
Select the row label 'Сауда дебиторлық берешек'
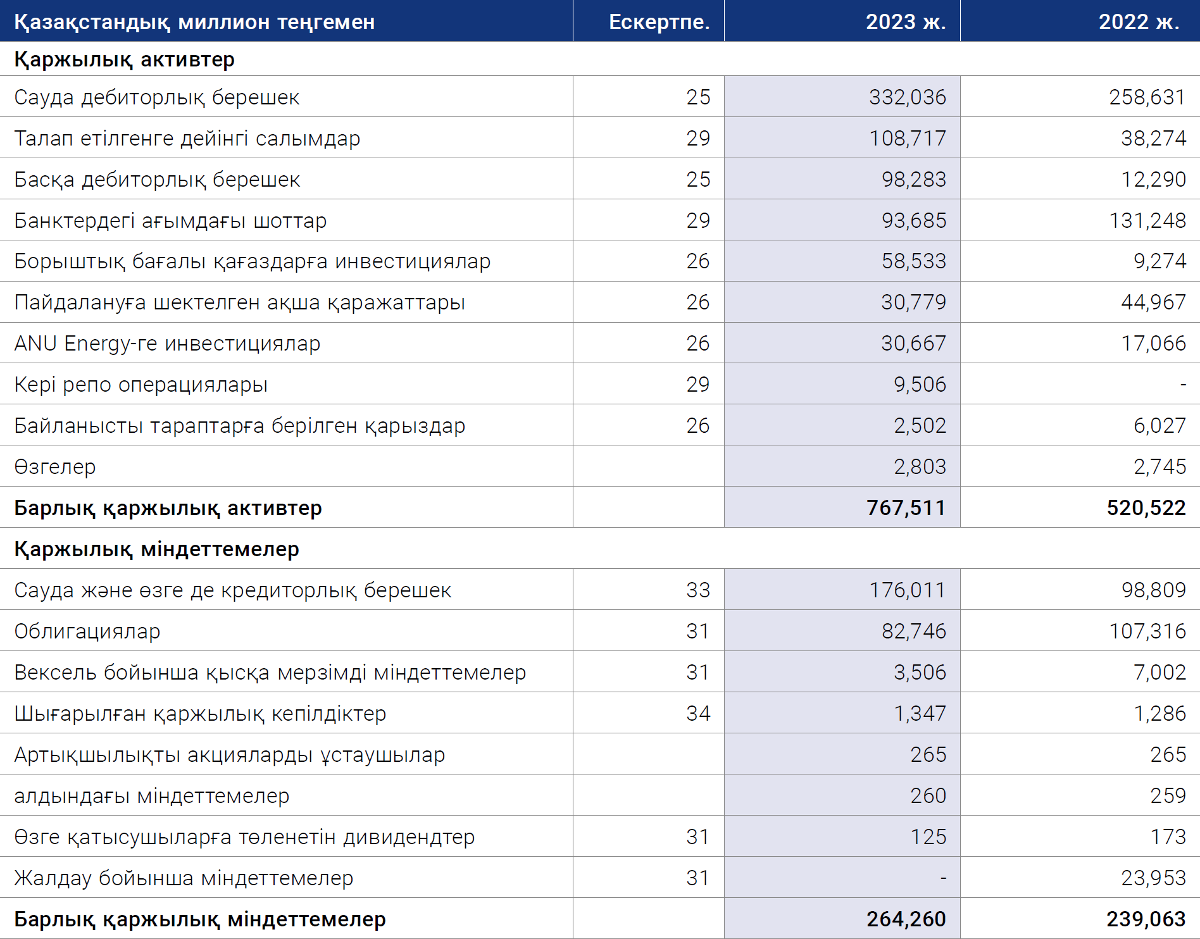[x=156, y=97]
